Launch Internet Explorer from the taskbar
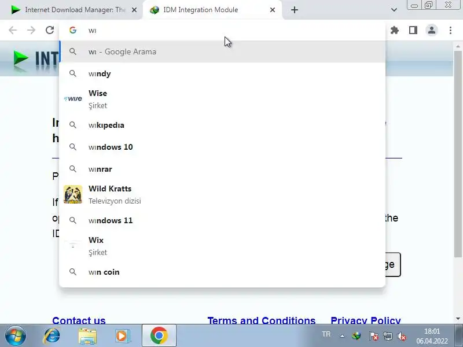The width and height of the screenshot is (463, 347). 52,336
